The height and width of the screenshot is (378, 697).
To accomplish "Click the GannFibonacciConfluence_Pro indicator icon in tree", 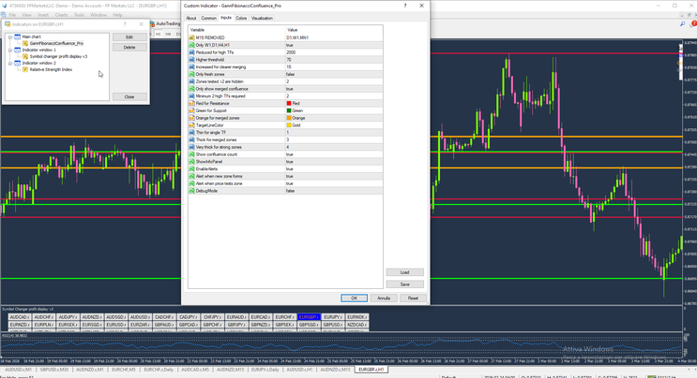I will tap(25, 43).
